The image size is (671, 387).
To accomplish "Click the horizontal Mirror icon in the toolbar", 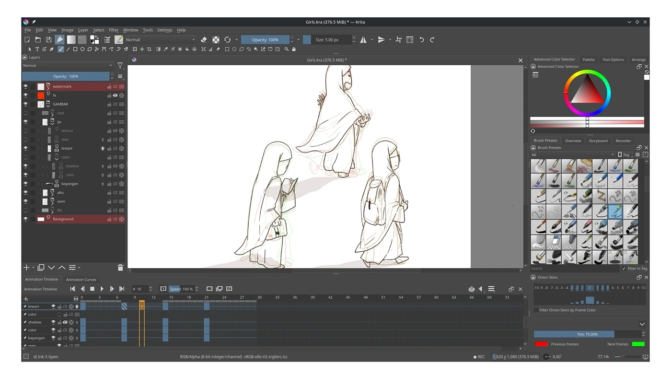I will point(363,39).
